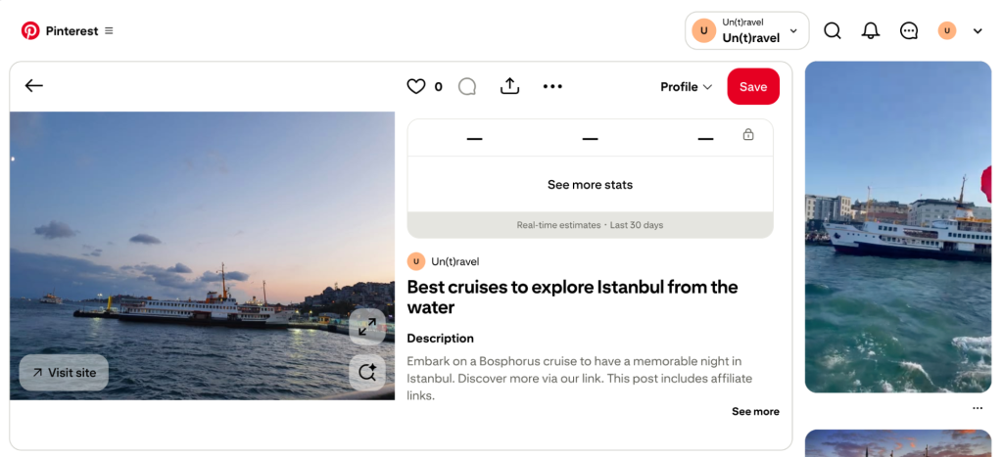1003x457 pixels.
Task: Open the related ferry pin thumbnail on right
Action: (897, 227)
